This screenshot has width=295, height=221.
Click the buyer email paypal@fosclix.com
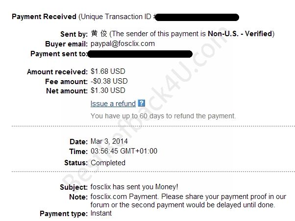coord(123,44)
